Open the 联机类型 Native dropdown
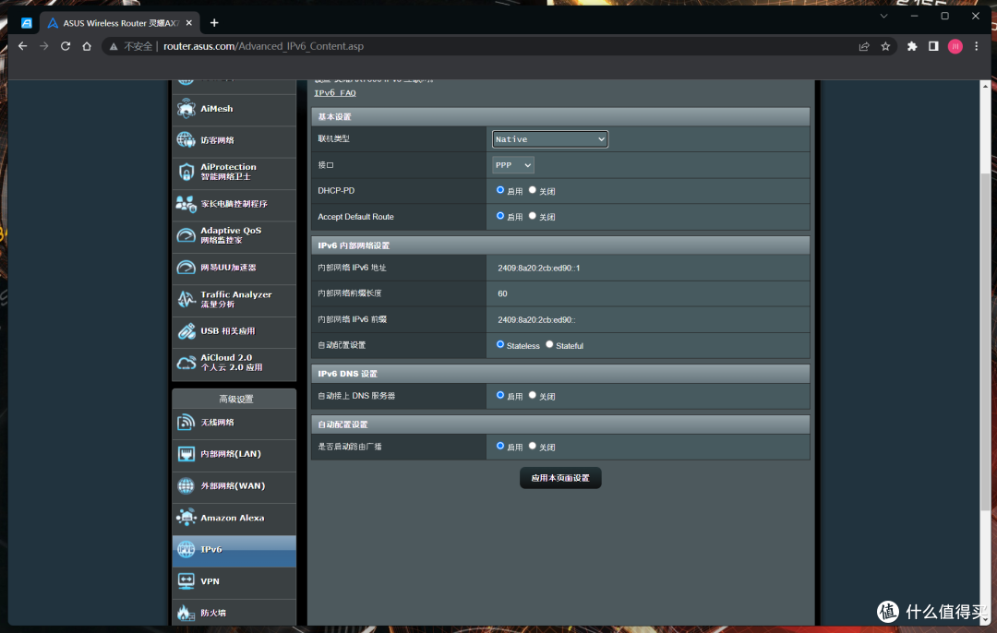The image size is (997, 633). [550, 139]
